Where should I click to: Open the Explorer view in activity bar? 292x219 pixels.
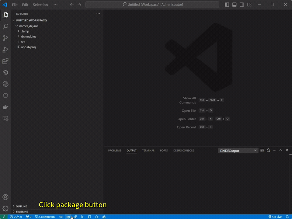click(x=5, y=15)
